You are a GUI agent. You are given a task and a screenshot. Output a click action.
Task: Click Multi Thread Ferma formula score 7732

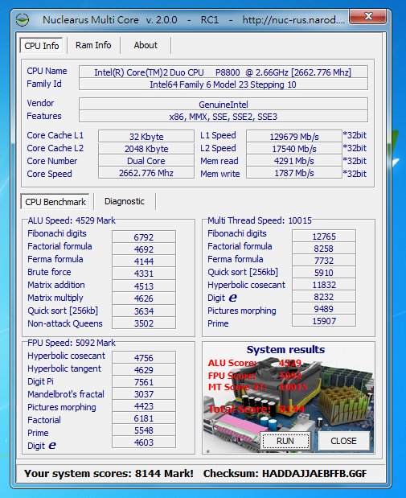[x=324, y=261]
